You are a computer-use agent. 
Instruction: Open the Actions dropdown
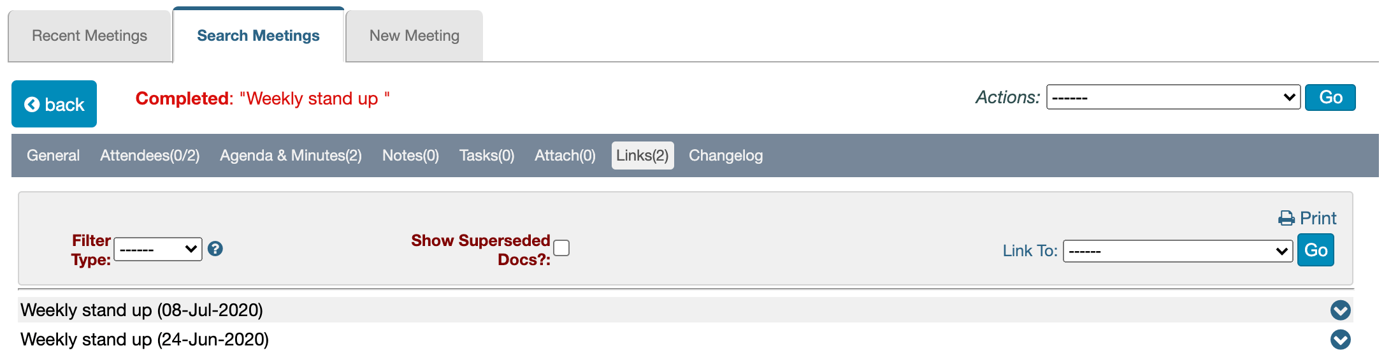coord(1172,98)
